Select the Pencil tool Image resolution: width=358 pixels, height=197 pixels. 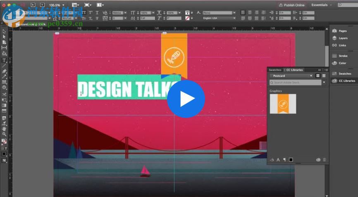click(x=4, y=77)
